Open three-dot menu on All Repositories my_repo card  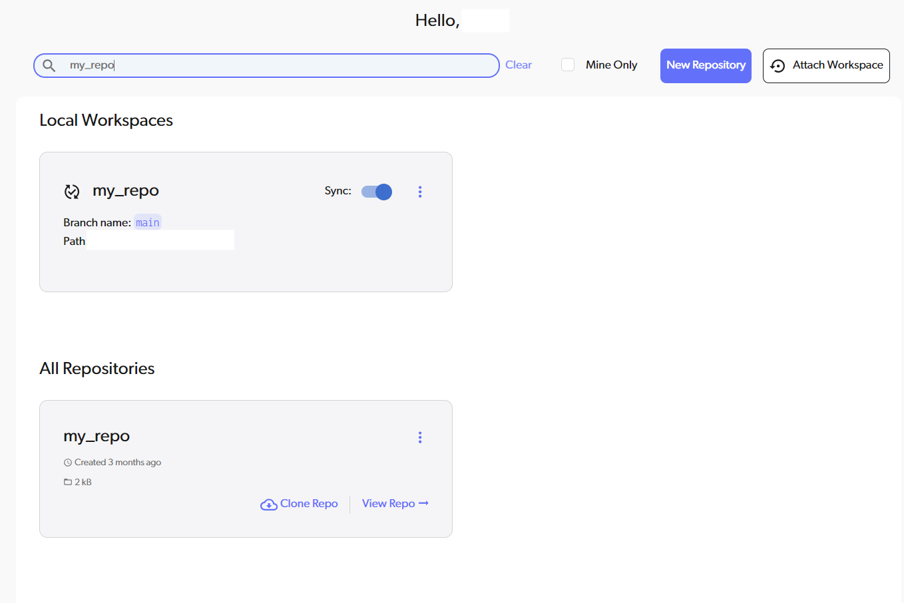[420, 437]
